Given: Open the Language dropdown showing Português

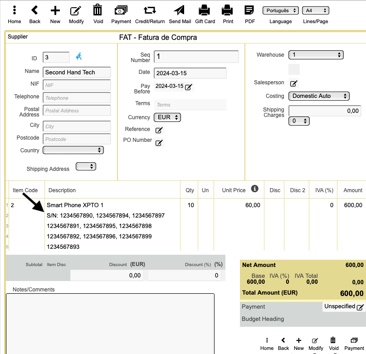Looking at the screenshot, I should point(281,10).
